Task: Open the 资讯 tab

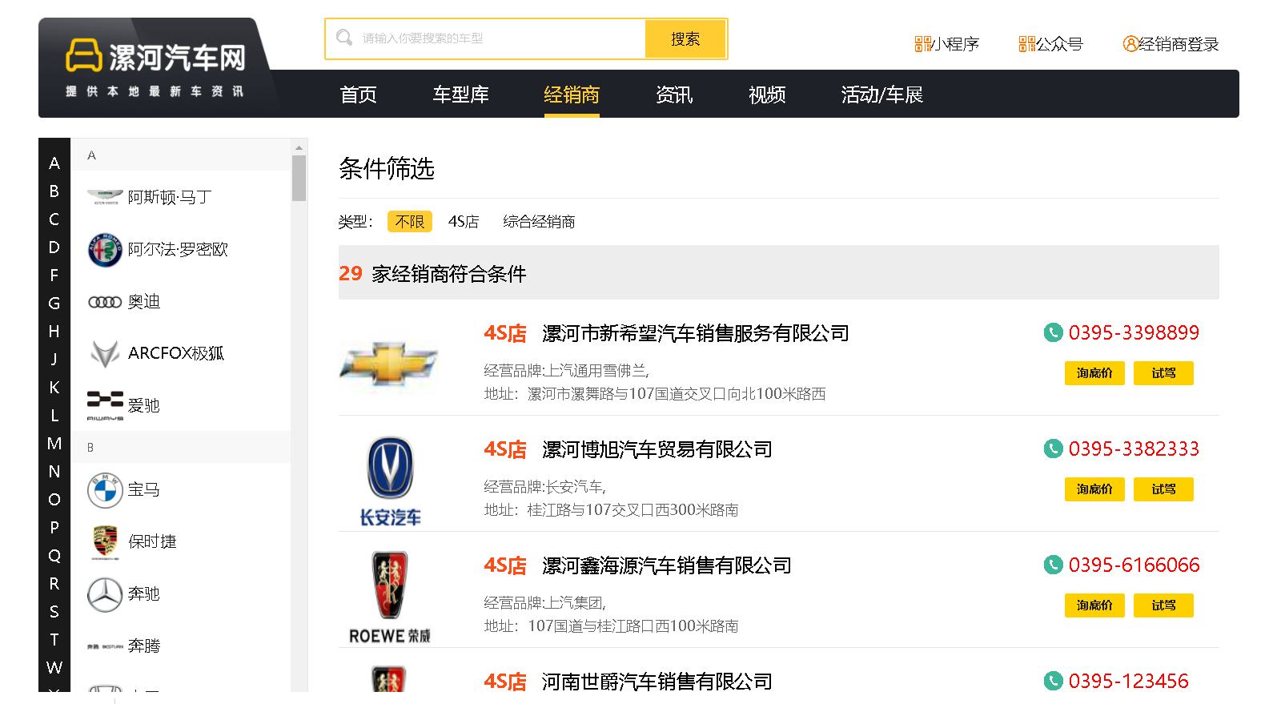Action: coord(674,95)
